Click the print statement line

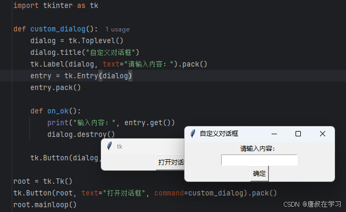[111, 123]
